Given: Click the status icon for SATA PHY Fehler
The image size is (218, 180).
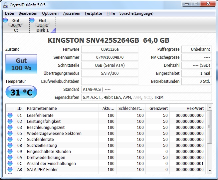Looking at the screenshot, I should [x=10, y=169].
